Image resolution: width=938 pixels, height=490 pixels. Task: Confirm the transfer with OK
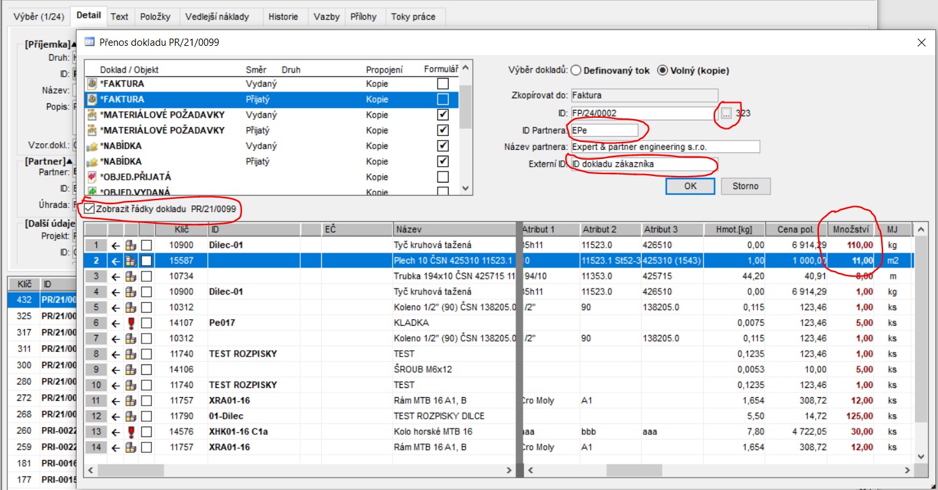(x=691, y=186)
